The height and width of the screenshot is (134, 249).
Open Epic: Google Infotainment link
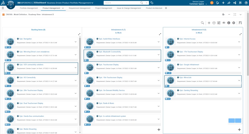click(x=189, y=65)
